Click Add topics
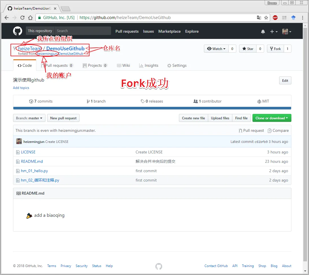The image size is (309, 275). pyautogui.click(x=21, y=88)
